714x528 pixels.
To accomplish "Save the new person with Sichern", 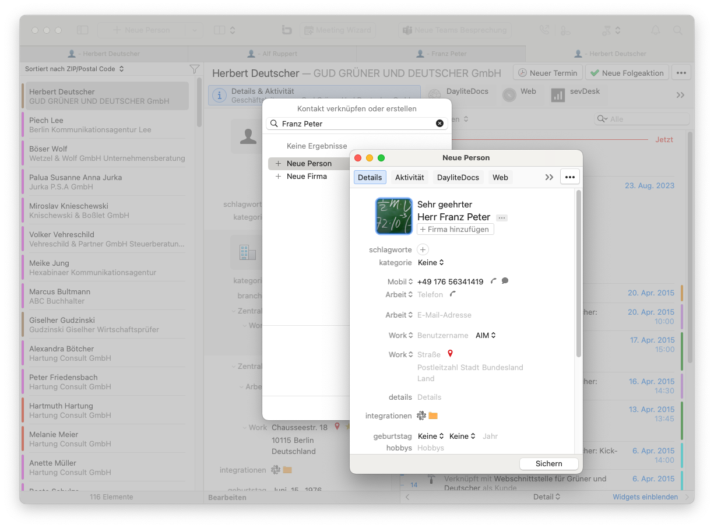I will [x=549, y=464].
